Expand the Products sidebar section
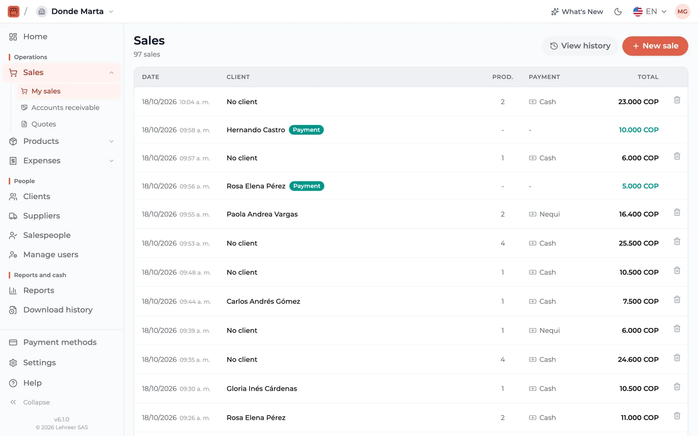This screenshot has height=436, width=698. point(62,141)
